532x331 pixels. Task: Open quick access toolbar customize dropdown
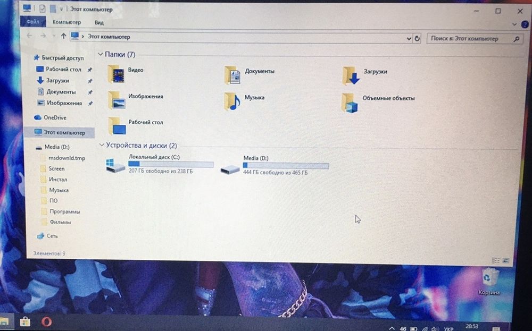click(x=61, y=9)
